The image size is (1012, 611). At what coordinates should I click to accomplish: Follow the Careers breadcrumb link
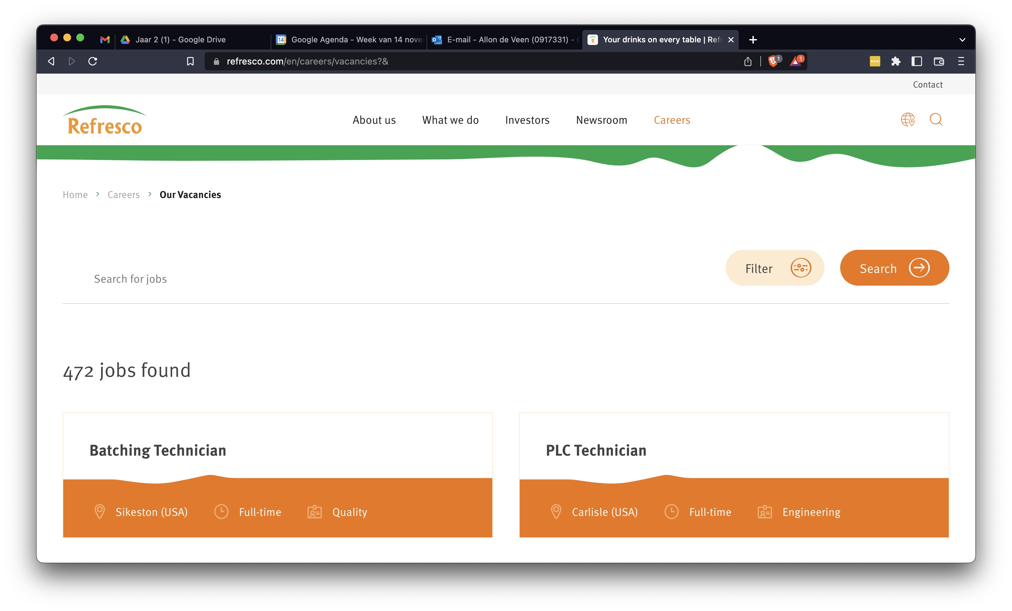[x=123, y=194]
